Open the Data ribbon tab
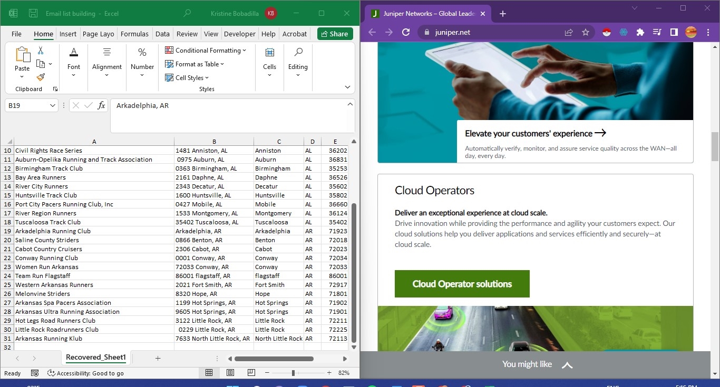Screen dimensions: 720x387 (x=162, y=34)
